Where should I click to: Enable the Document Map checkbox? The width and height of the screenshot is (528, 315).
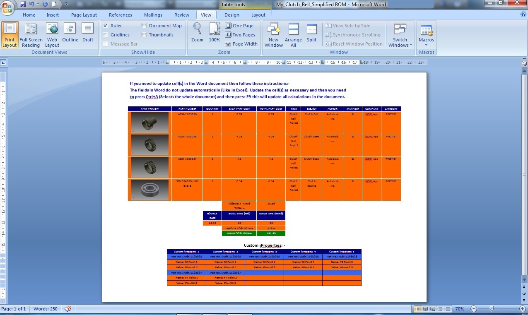(144, 26)
